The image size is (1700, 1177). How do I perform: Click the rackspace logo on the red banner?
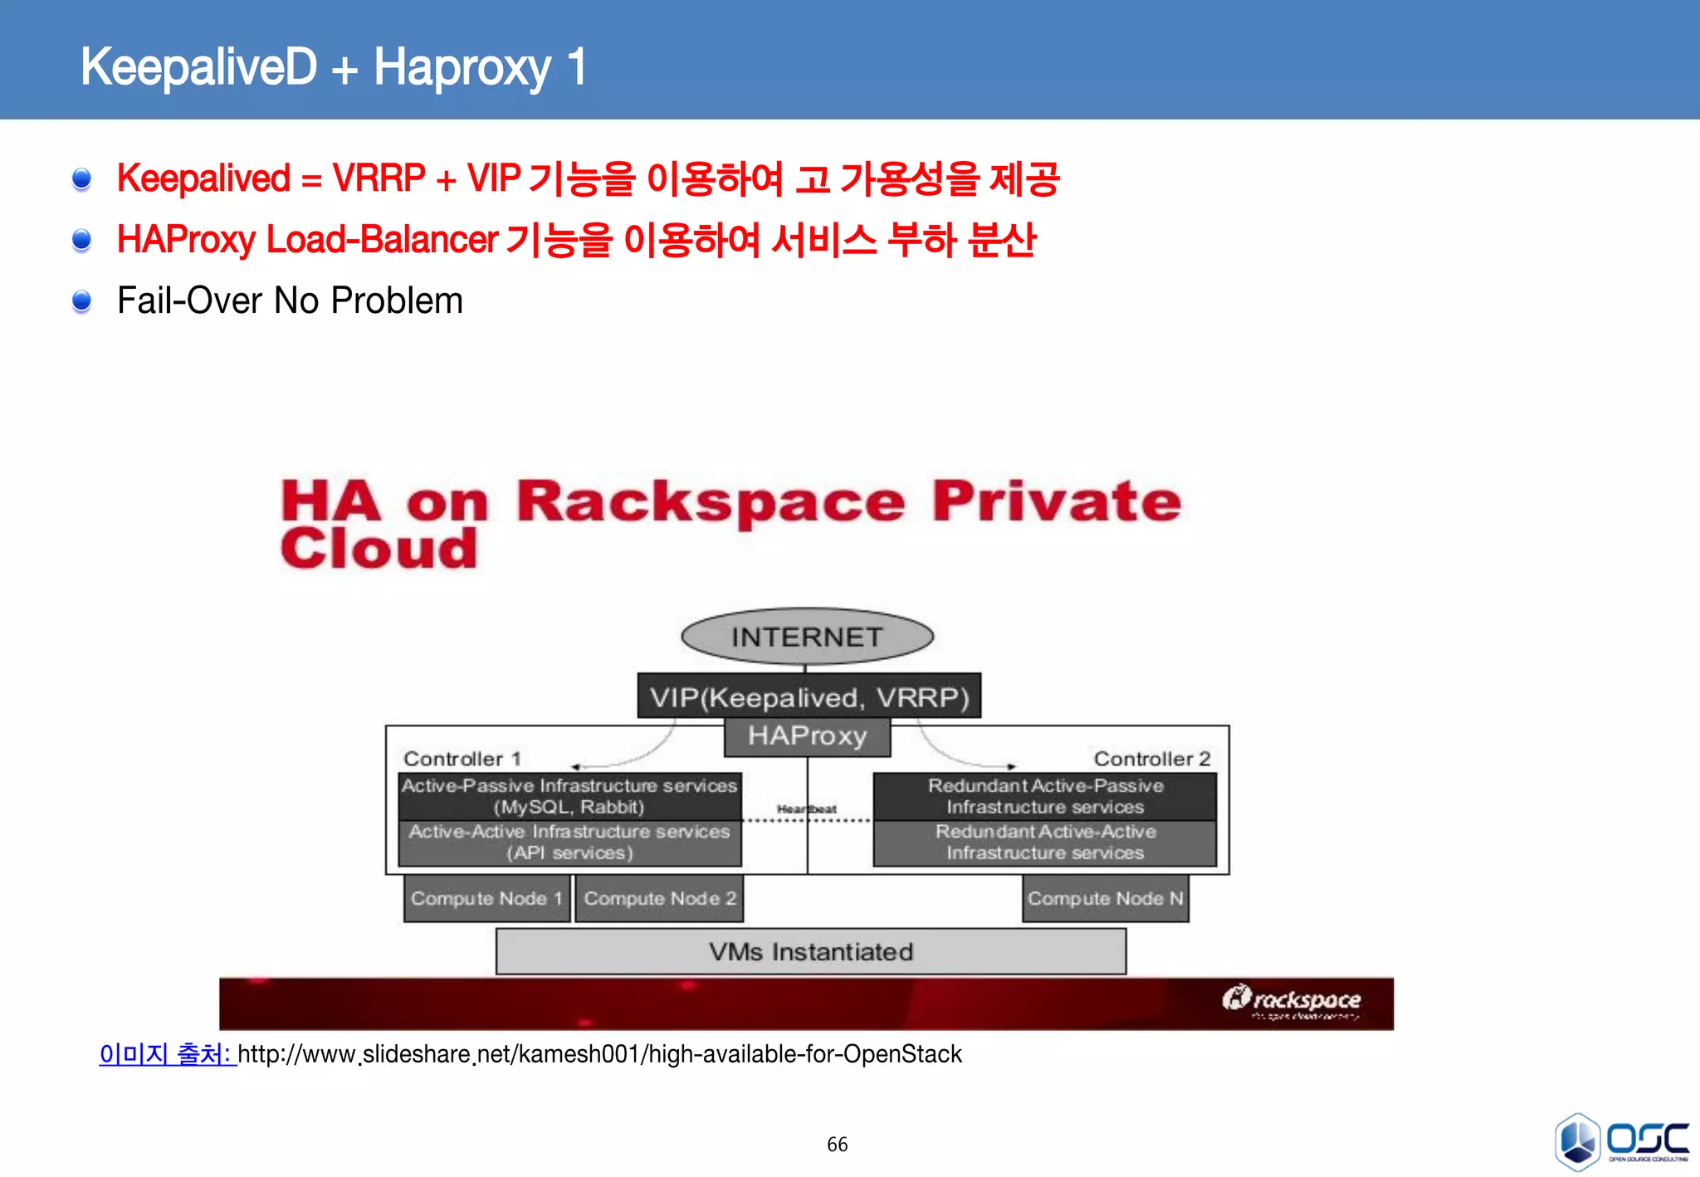point(1291,1000)
